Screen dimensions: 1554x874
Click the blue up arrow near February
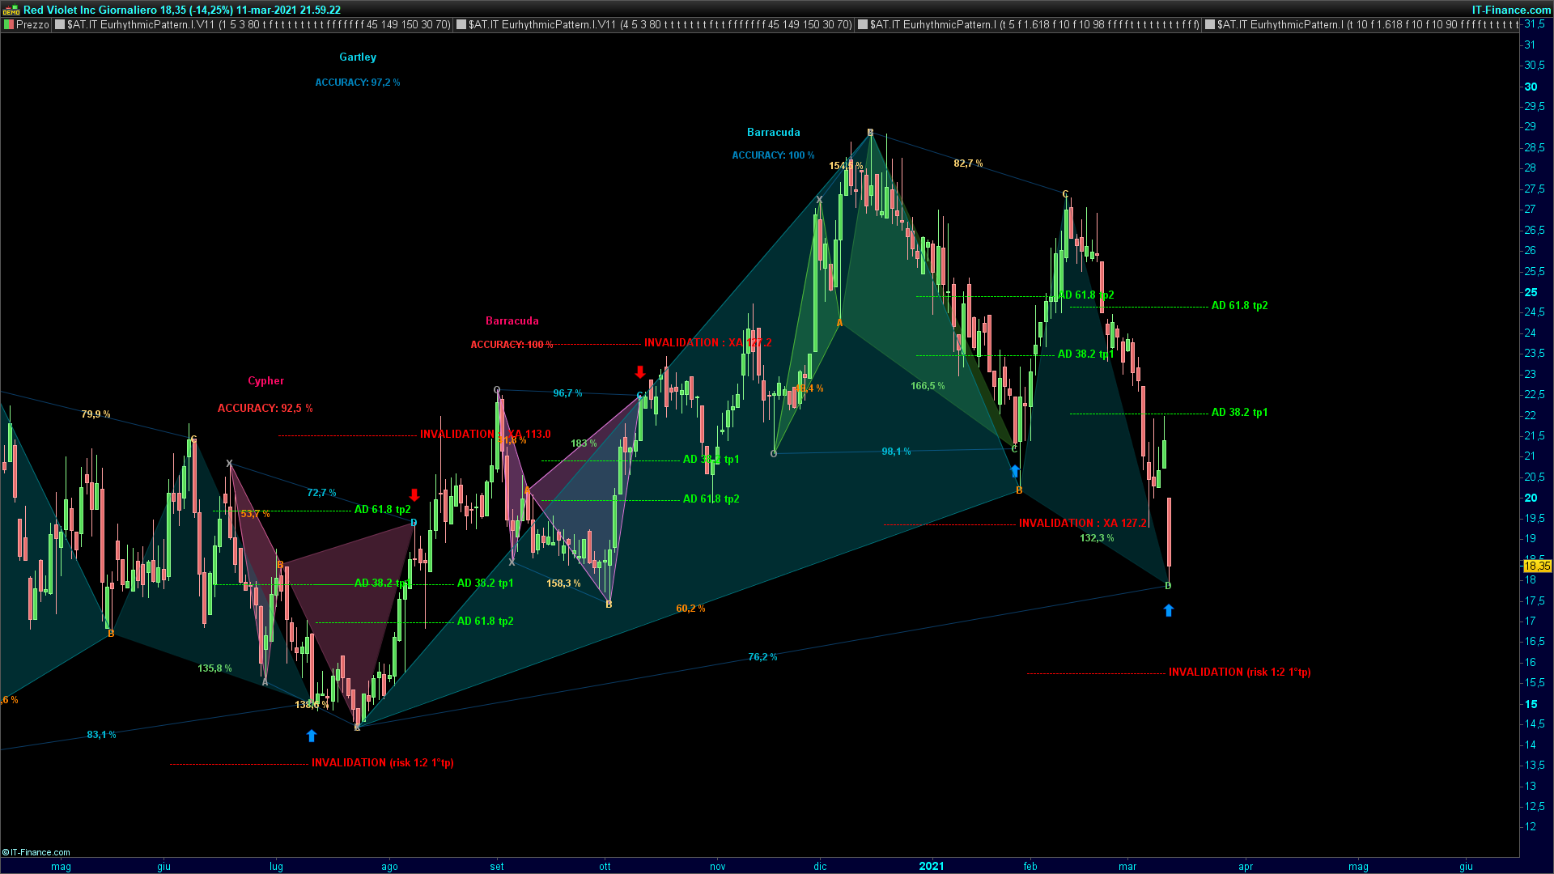1015,471
